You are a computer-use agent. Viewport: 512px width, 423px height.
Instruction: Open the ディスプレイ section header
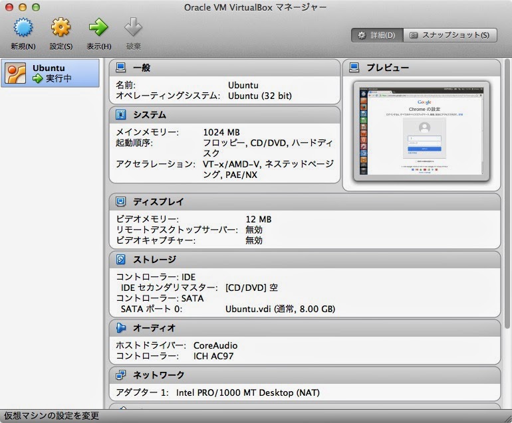pyautogui.click(x=305, y=202)
